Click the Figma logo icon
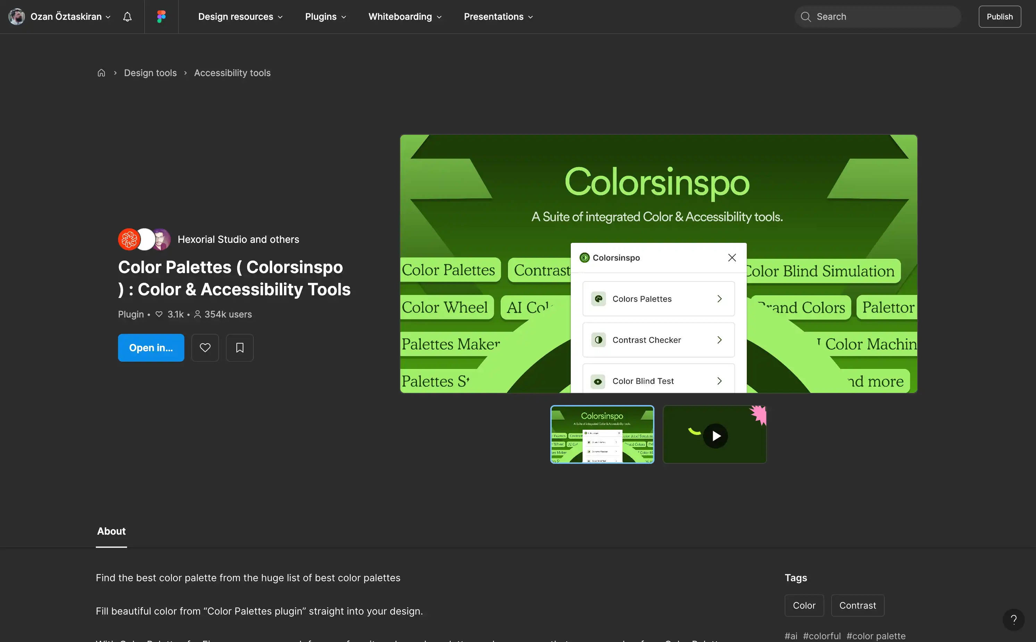This screenshot has height=642, width=1036. [x=161, y=17]
